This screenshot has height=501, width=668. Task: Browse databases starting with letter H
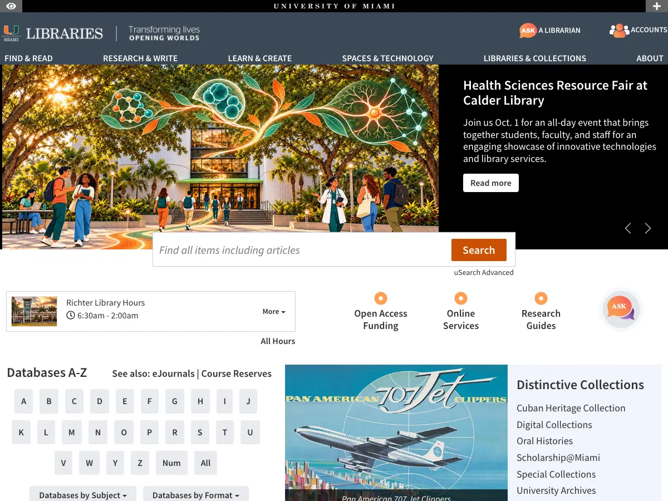200,401
